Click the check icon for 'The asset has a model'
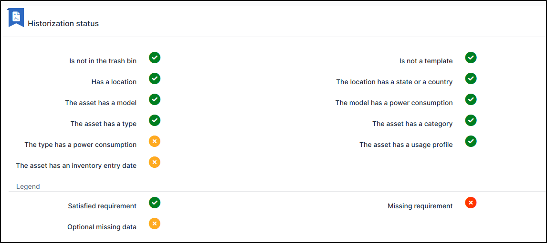 pyautogui.click(x=154, y=99)
